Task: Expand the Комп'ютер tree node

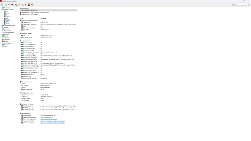Action: pos(1,8)
